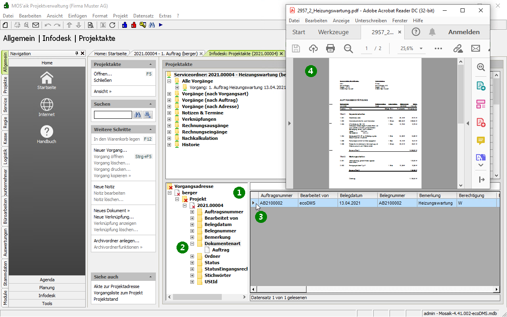
Task: Click the zoom out magnifier in Acrobat
Action: (348, 48)
